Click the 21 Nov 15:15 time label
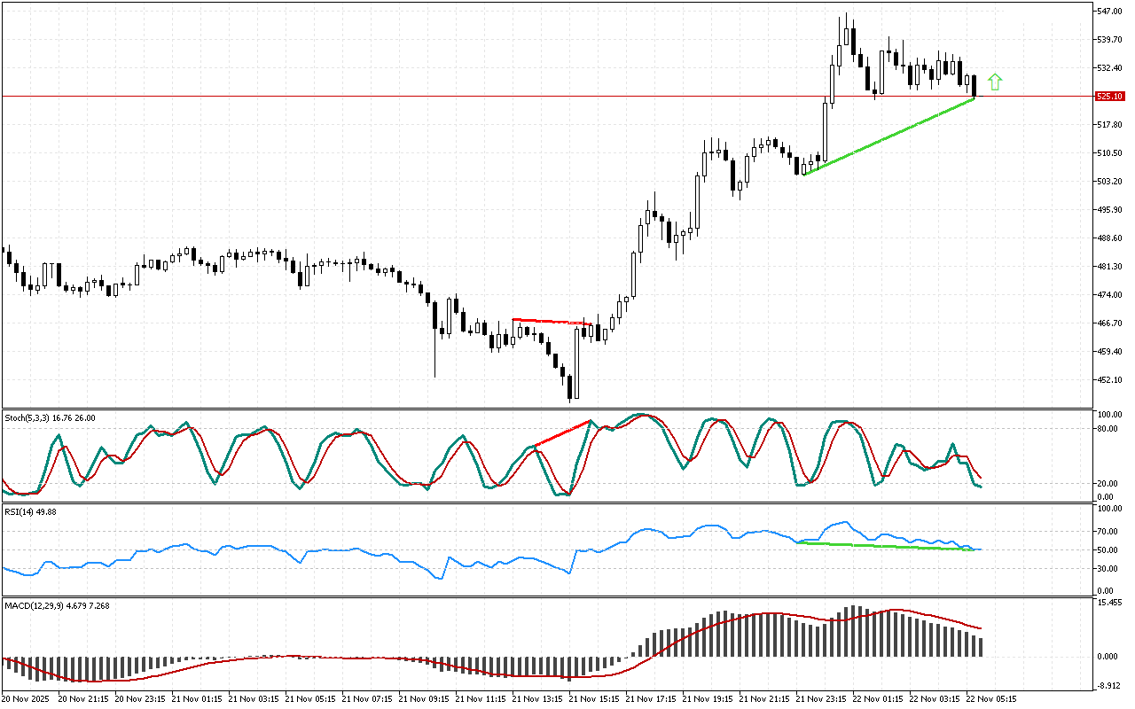Viewport: 1135px width, 709px height. coord(597,698)
